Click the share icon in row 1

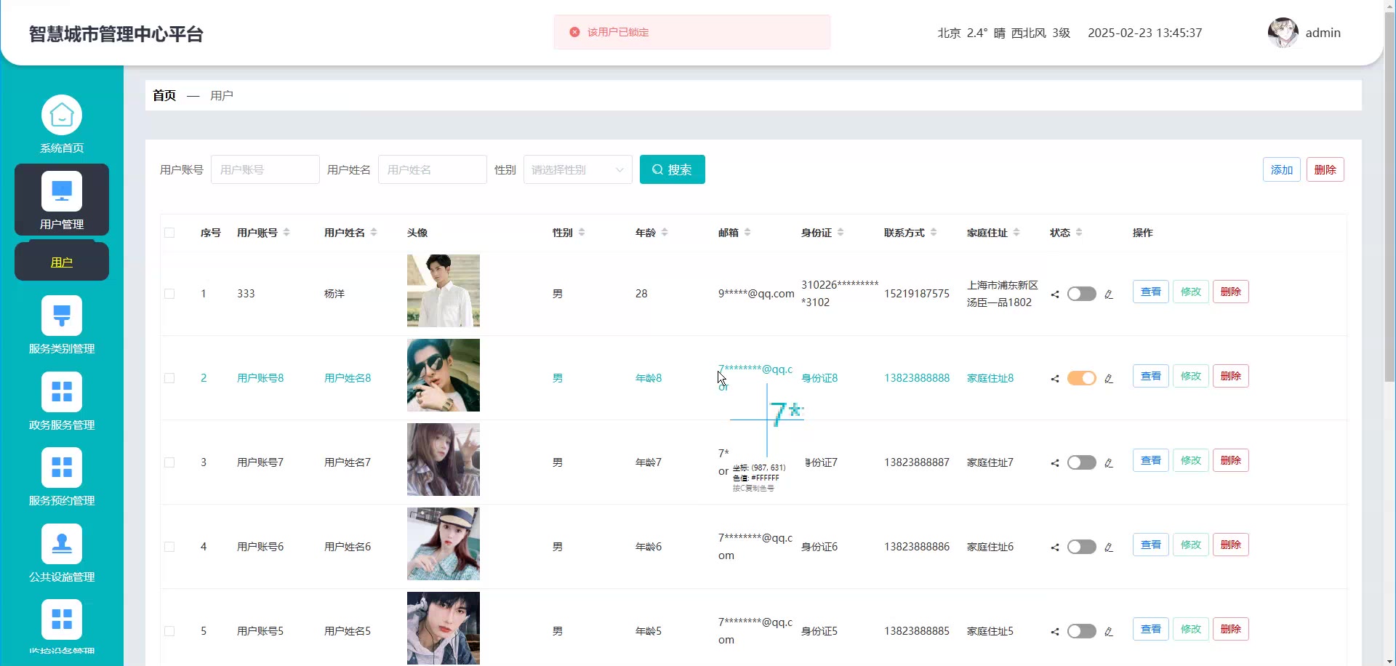click(x=1054, y=294)
